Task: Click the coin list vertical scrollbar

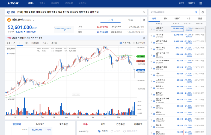Action: click(205, 35)
